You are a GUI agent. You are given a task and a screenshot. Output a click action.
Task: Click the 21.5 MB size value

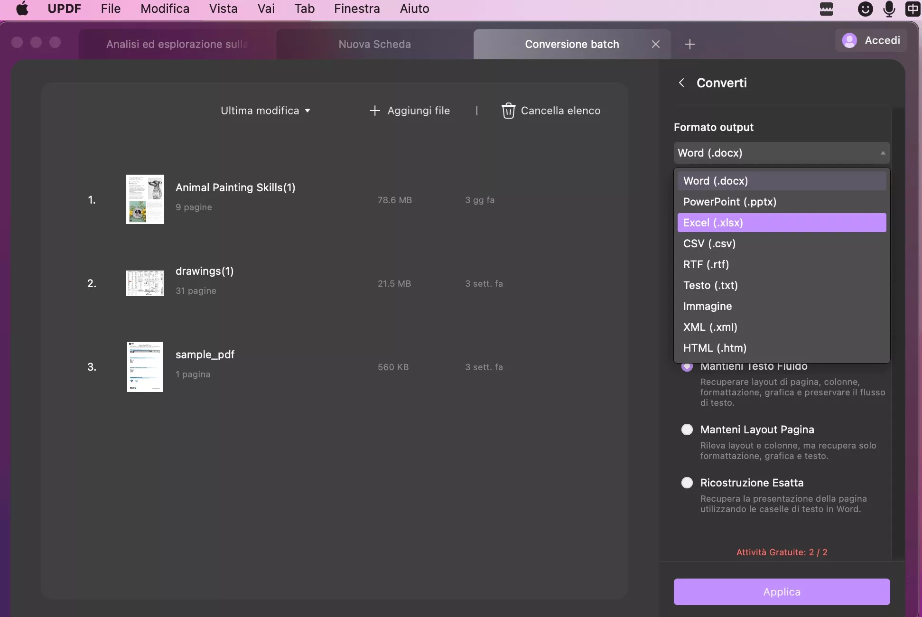pyautogui.click(x=394, y=283)
